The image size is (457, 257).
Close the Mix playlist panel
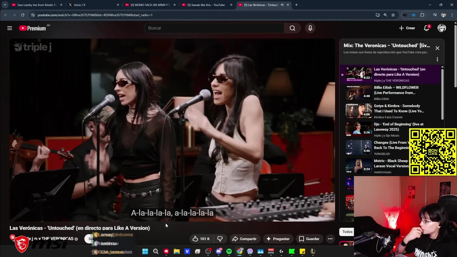(x=437, y=48)
